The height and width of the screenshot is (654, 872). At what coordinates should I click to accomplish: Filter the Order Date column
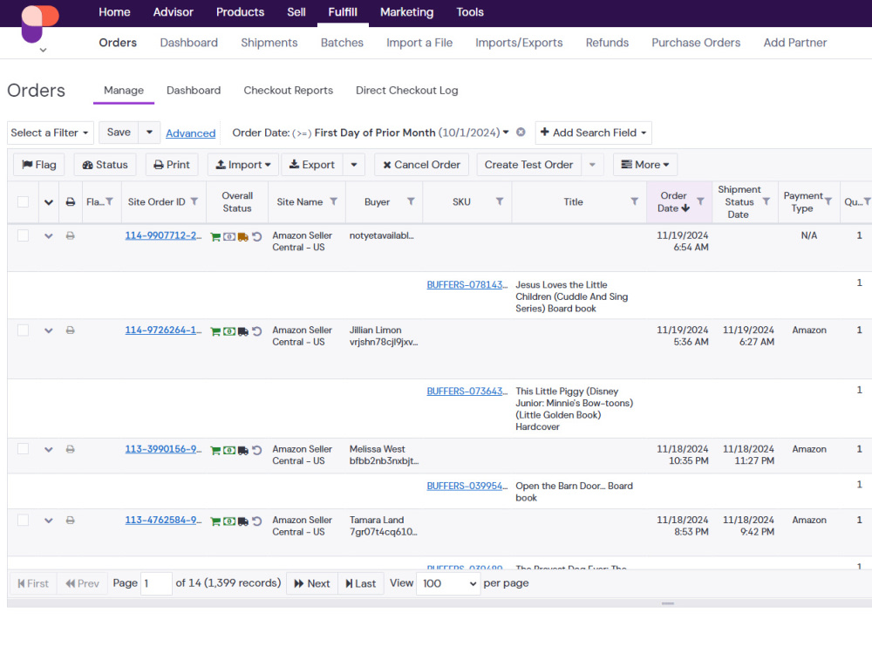pyautogui.click(x=700, y=201)
